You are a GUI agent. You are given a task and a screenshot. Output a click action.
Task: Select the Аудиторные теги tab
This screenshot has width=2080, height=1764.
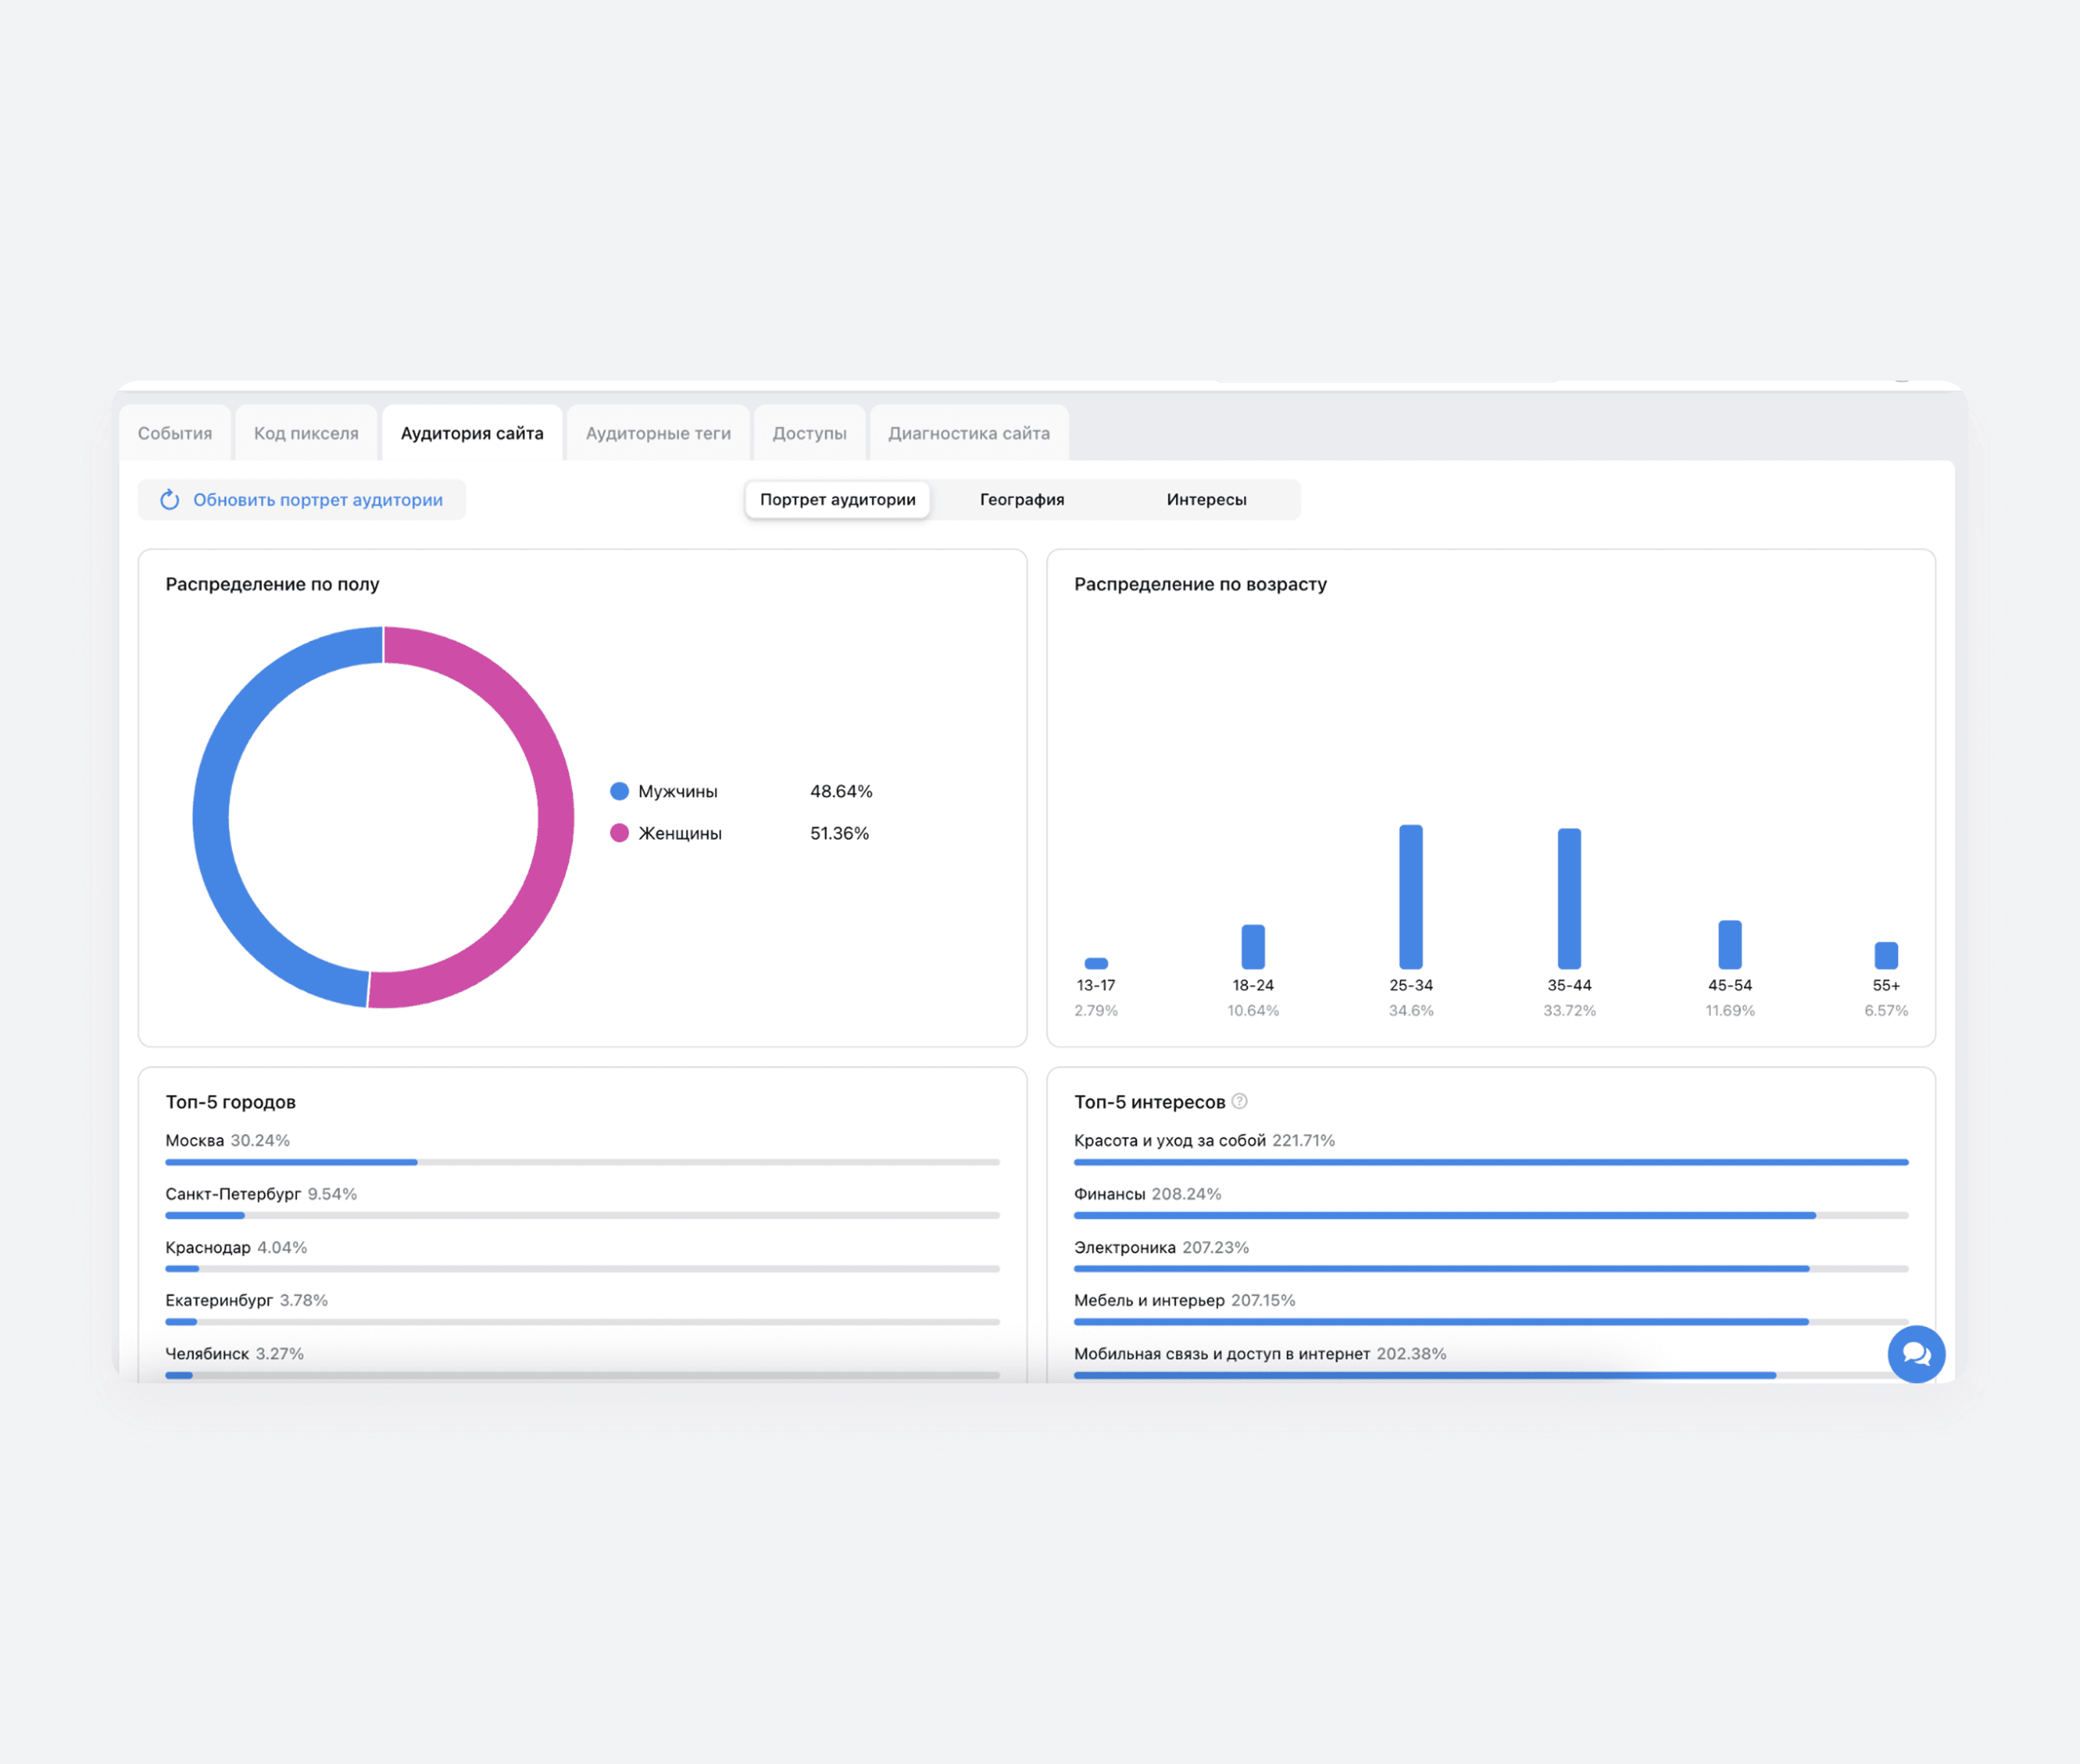(658, 433)
